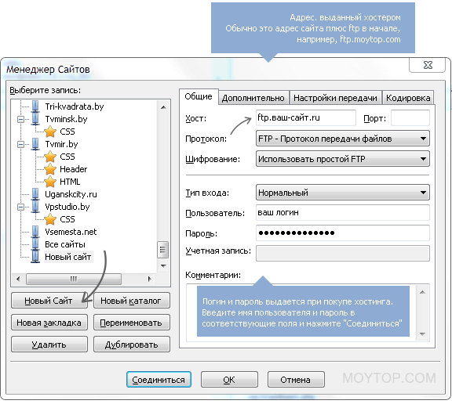Select the Tri-kvadrata.by entry
452x404 pixels.
coord(75,106)
